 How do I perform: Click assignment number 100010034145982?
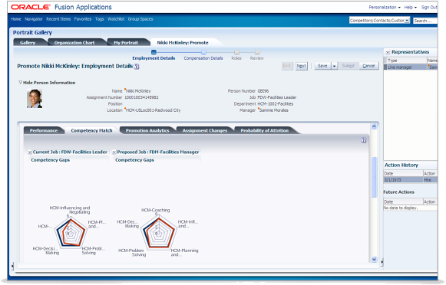pos(141,97)
